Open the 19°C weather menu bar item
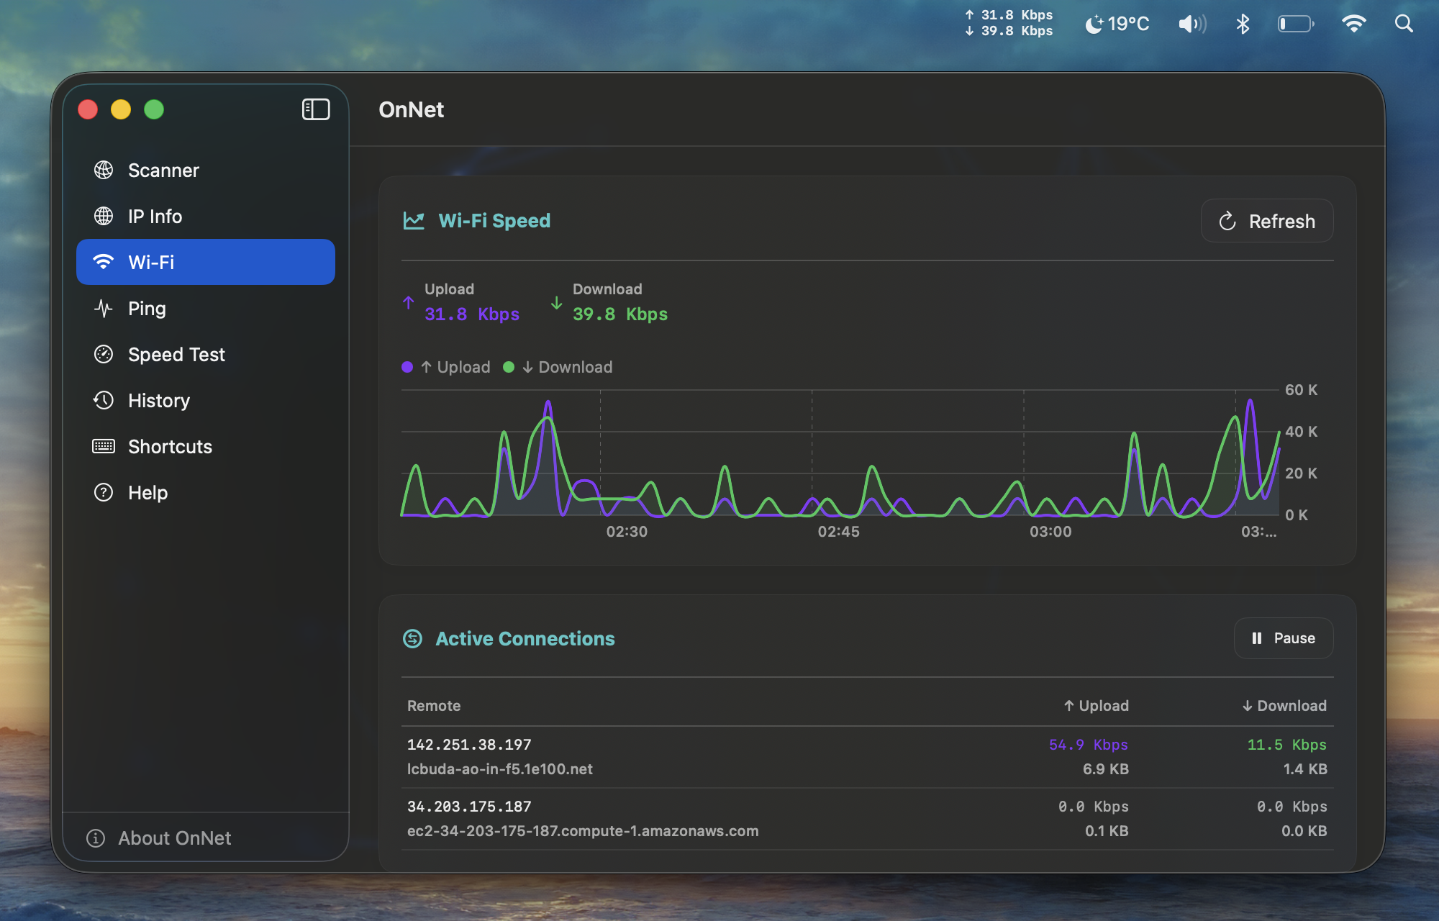This screenshot has height=921, width=1439. pos(1117,24)
